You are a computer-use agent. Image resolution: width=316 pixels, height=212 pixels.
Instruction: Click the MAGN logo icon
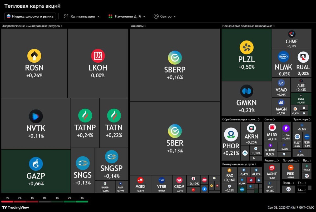click(281, 102)
